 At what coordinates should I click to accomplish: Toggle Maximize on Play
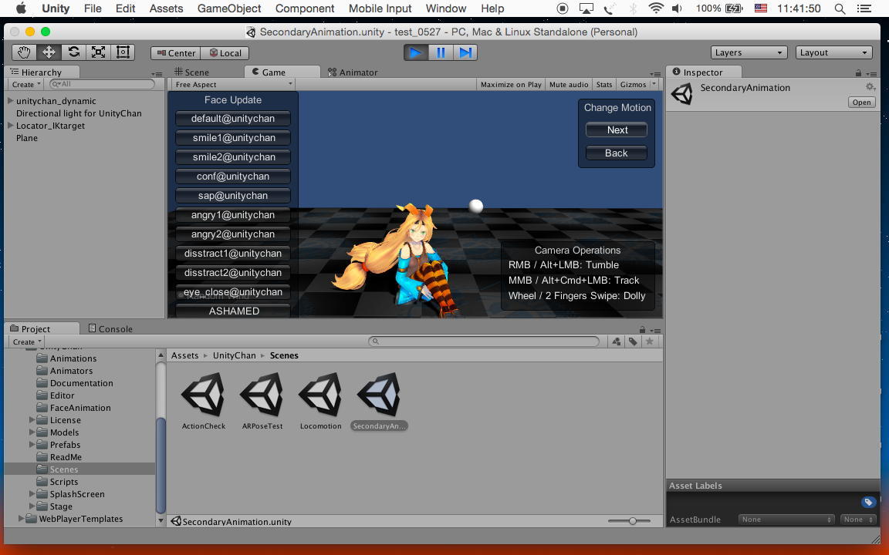[x=511, y=84]
